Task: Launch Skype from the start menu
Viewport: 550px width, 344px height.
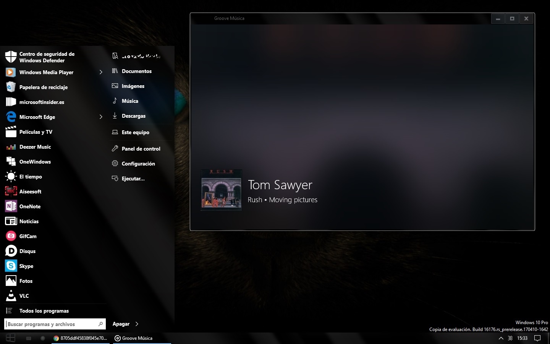Action: tap(11, 266)
